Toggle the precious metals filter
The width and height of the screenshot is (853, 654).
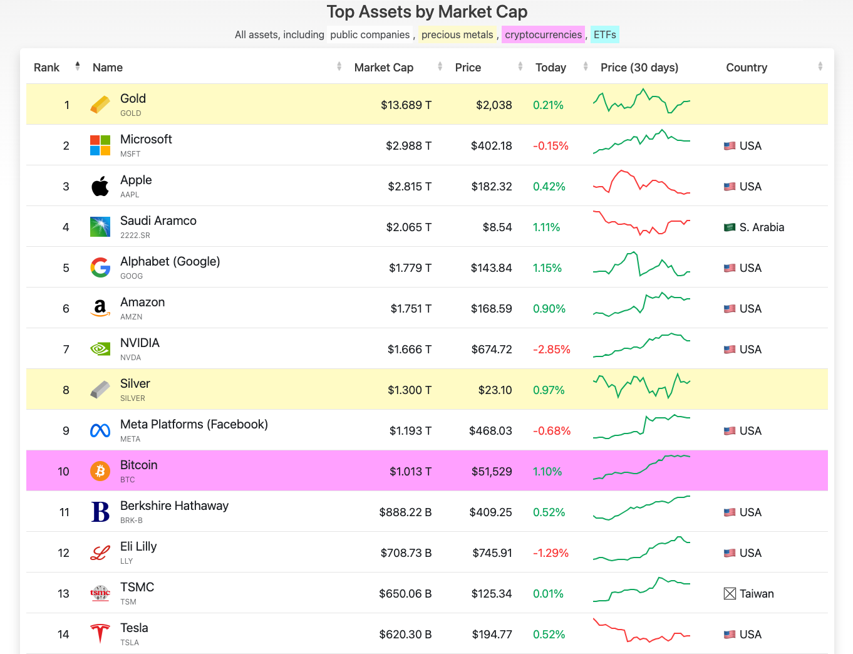pos(457,34)
